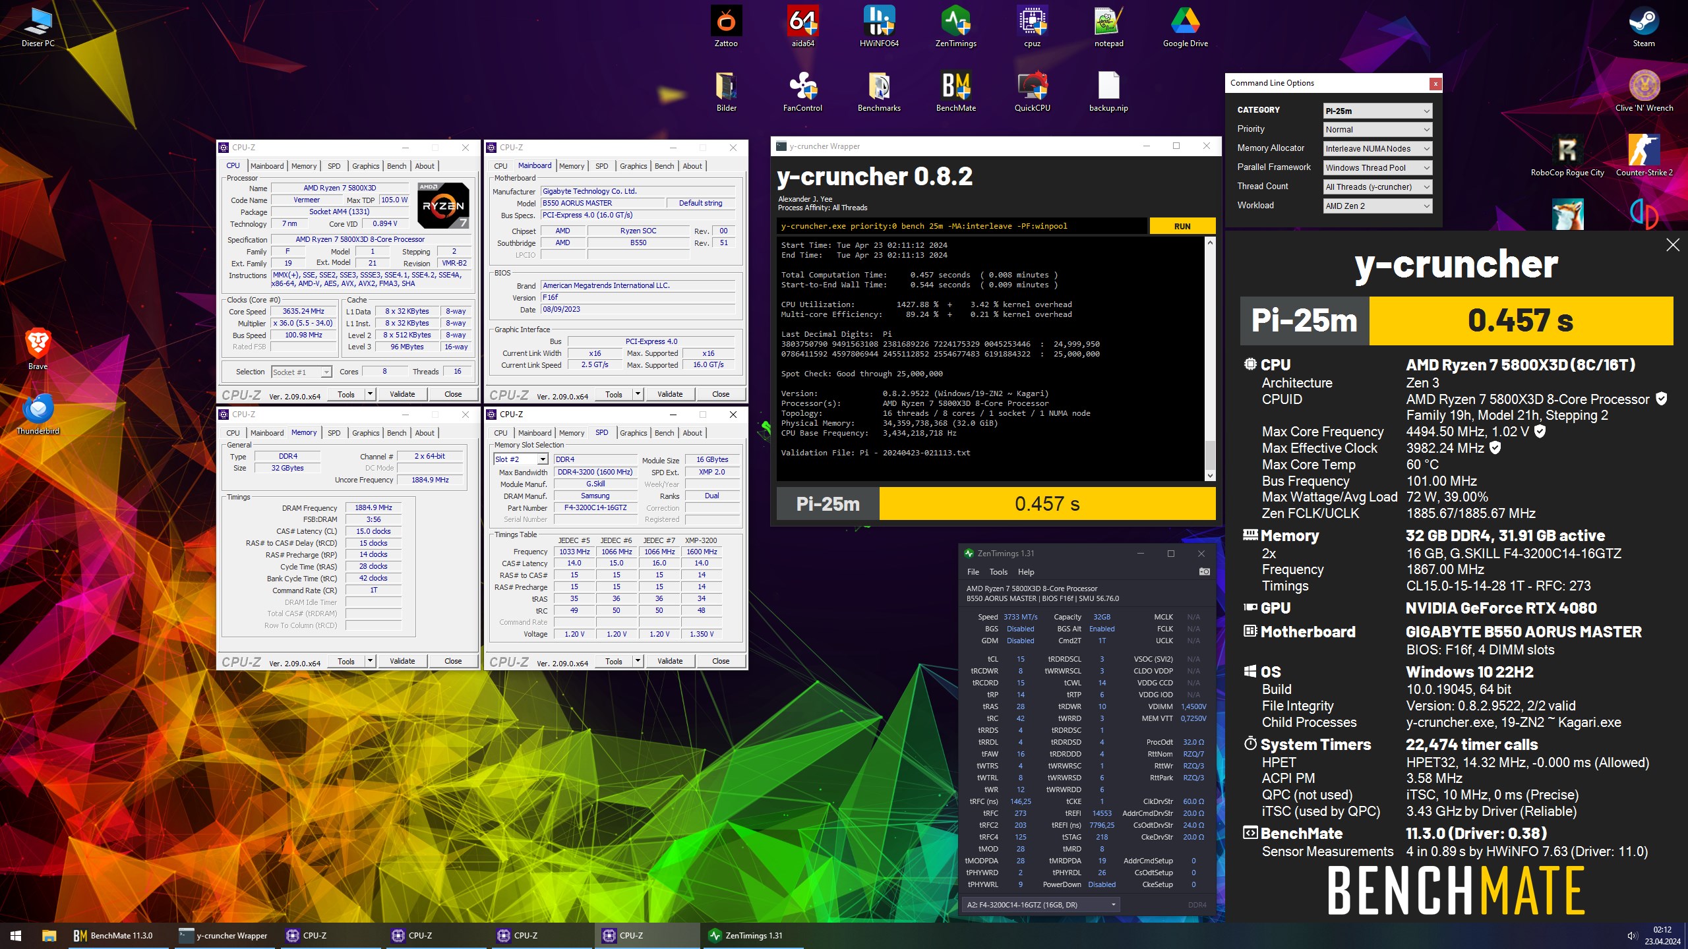Expand the Parallel Framework dropdown
This screenshot has width=1688, height=949.
point(1377,168)
